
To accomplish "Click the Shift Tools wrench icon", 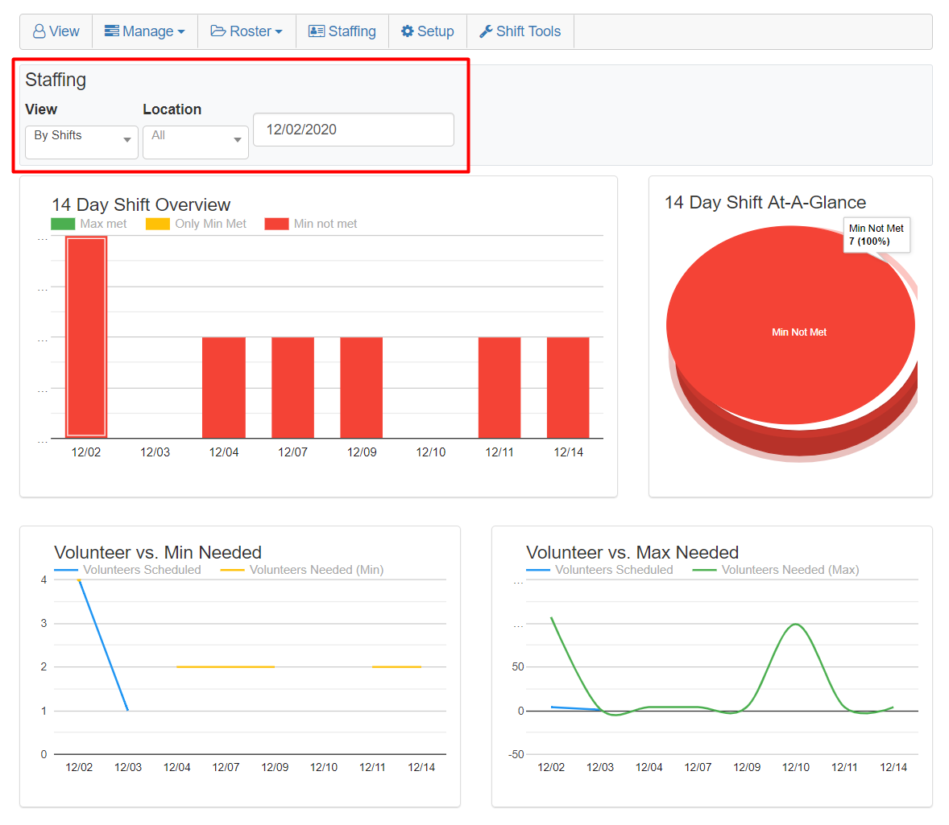I will (486, 31).
